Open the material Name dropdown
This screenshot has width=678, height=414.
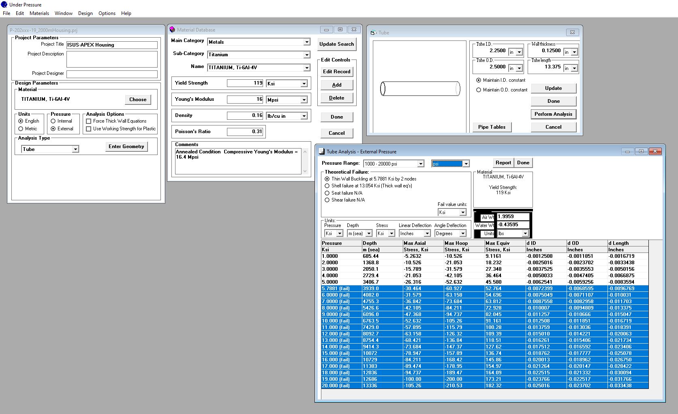(307, 68)
